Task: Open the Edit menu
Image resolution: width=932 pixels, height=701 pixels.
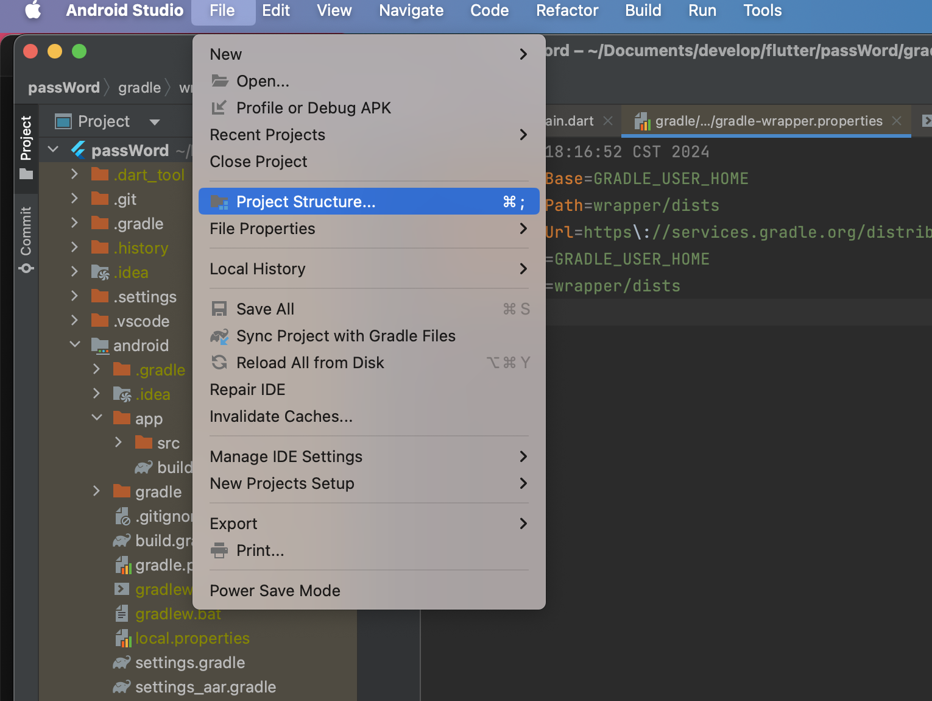Action: [275, 10]
